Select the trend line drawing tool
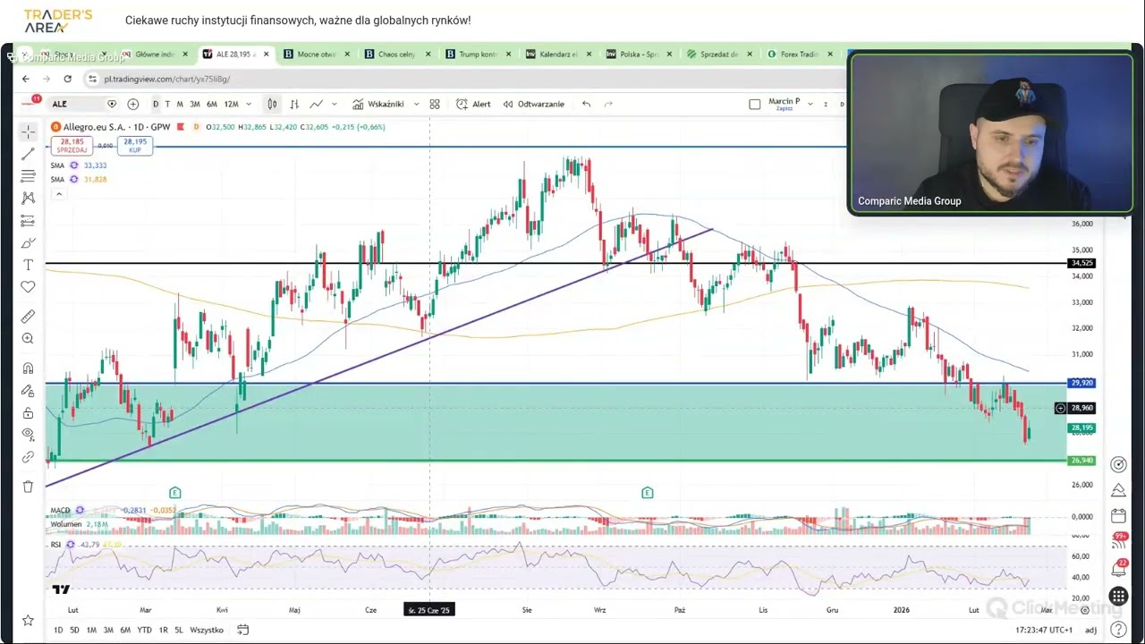 click(x=28, y=154)
